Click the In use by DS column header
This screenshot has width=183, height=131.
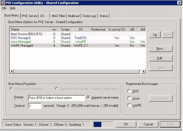tap(117, 29)
